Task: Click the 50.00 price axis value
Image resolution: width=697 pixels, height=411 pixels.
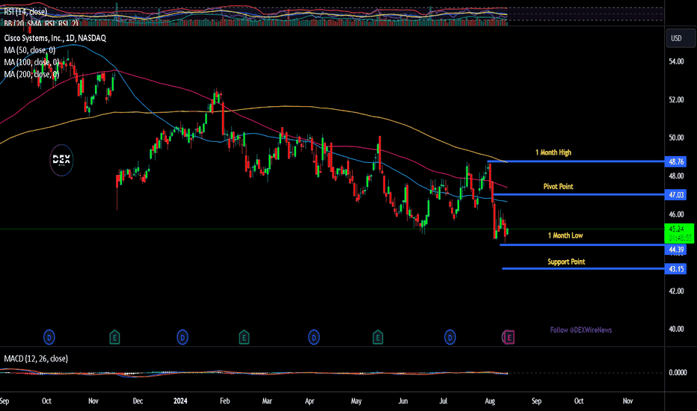Action: (x=676, y=137)
